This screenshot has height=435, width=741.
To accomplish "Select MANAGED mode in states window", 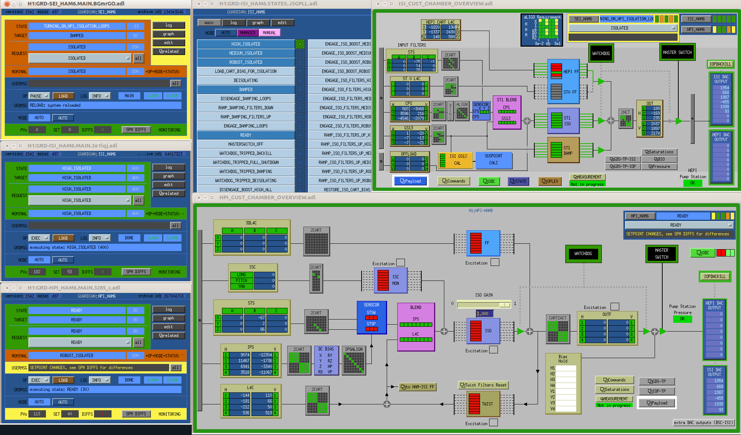I will [247, 33].
